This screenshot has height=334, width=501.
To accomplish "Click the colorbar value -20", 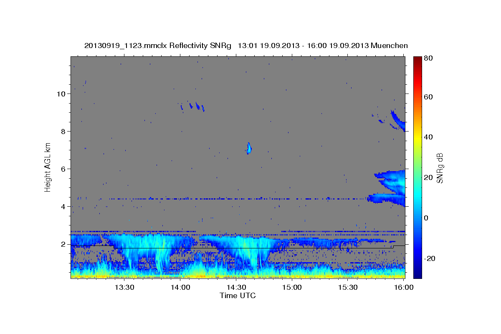I will tap(429, 258).
